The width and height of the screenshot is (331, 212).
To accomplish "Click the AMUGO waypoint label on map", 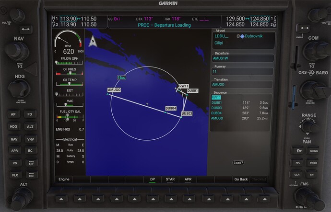I will (x=114, y=90).
